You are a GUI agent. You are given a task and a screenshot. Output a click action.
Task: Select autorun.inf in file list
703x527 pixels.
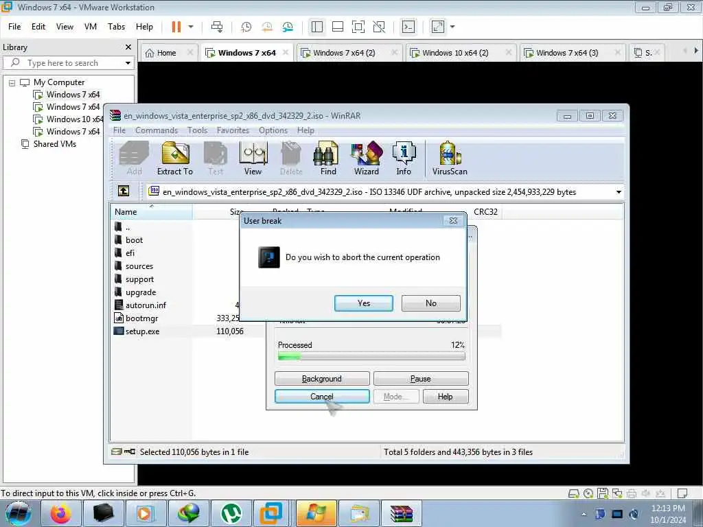(146, 305)
